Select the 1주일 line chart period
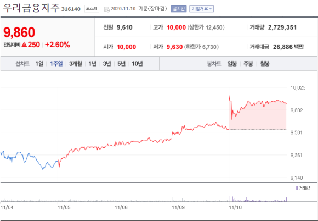 point(56,64)
